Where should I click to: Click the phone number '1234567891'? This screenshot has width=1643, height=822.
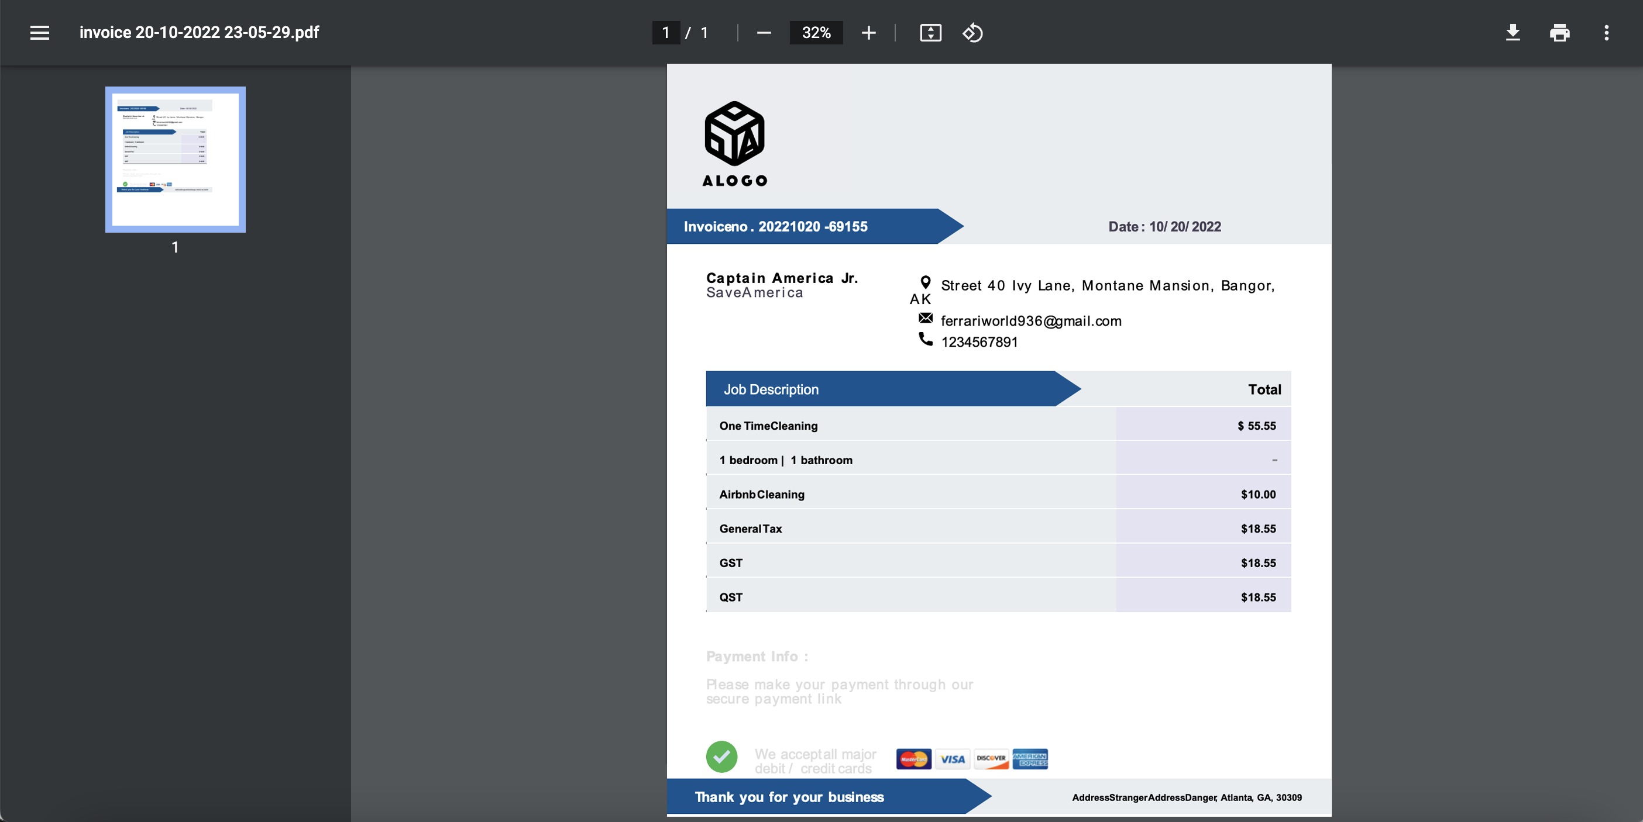(979, 342)
